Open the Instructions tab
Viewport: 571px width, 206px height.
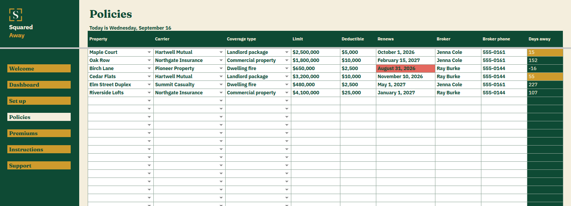tap(39, 149)
